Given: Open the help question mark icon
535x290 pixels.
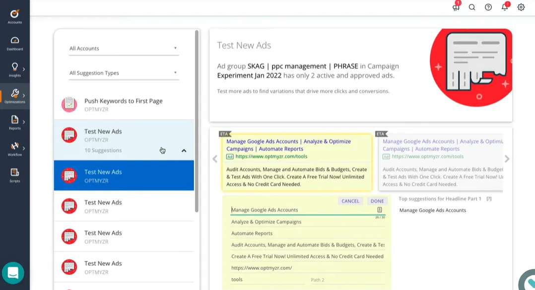Looking at the screenshot, I should tap(488, 7).
